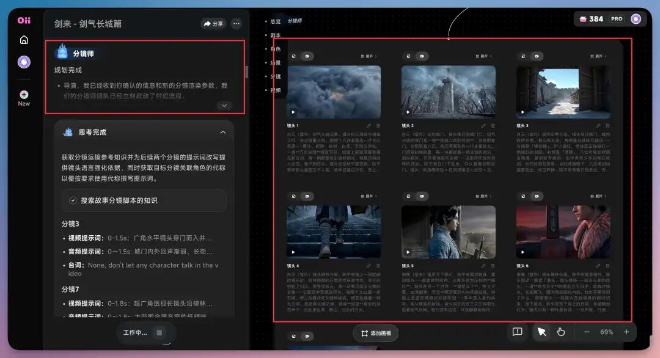Navigate to 分镜 section

pos(275,76)
